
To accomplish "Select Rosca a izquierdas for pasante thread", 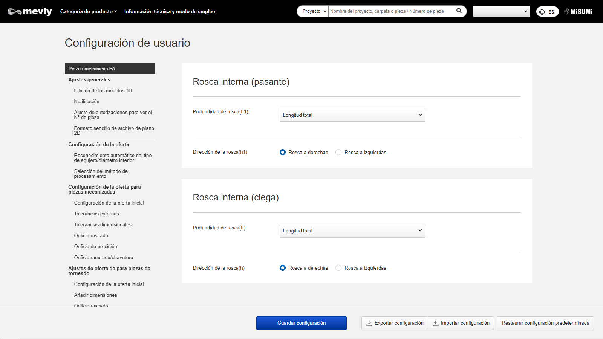I will click(338, 152).
